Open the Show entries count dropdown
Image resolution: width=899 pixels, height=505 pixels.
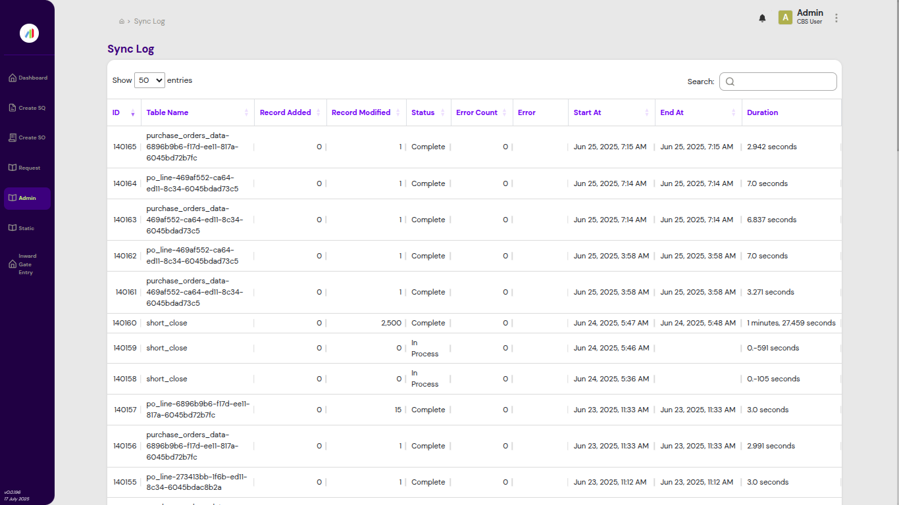[149, 80]
